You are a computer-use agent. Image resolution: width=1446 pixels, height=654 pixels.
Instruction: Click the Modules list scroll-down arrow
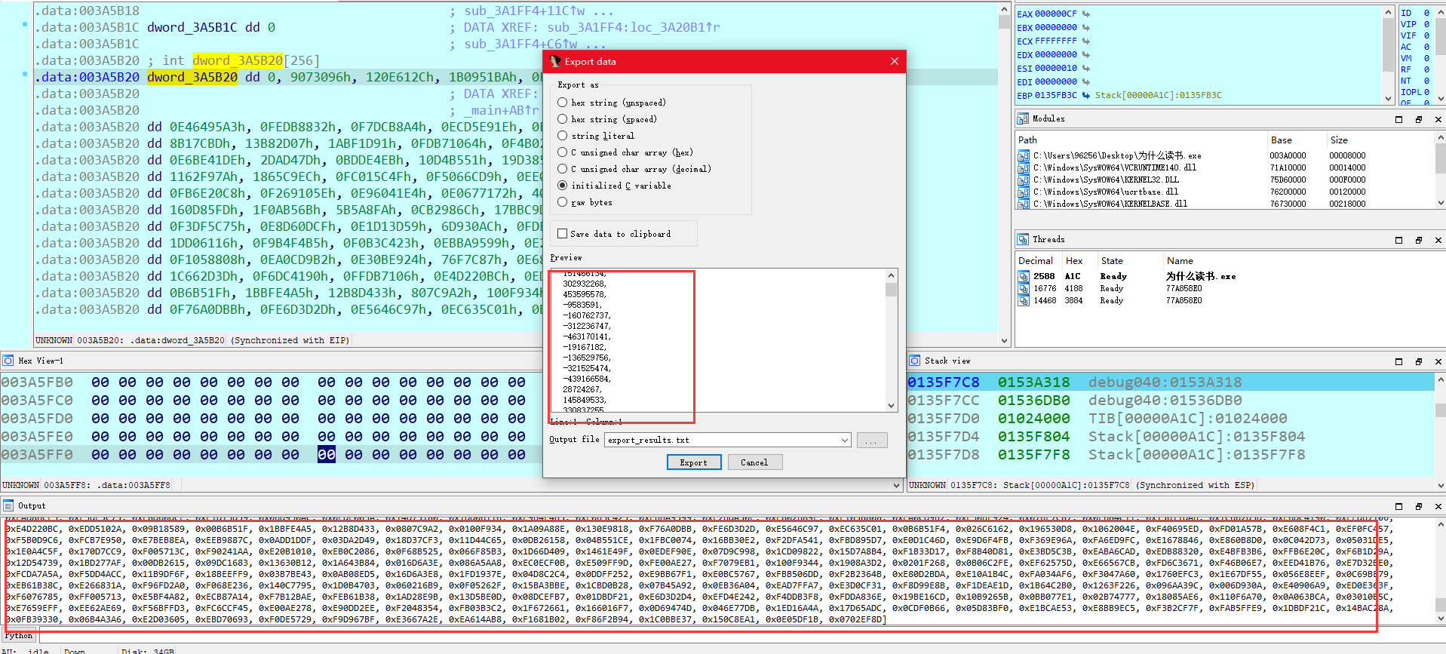point(1440,202)
